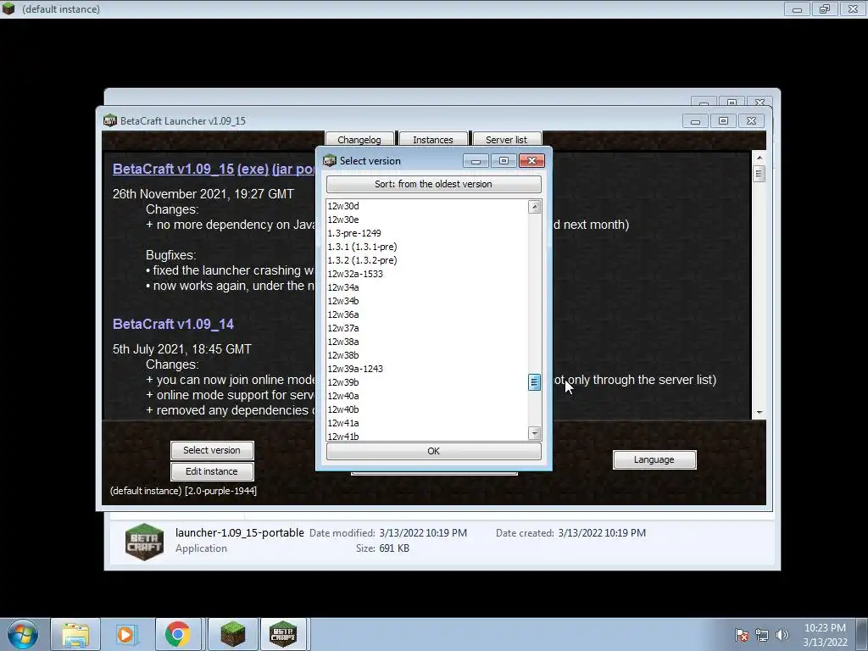Open File Explorer from taskbar
This screenshot has width=868, height=651.
tap(75, 634)
